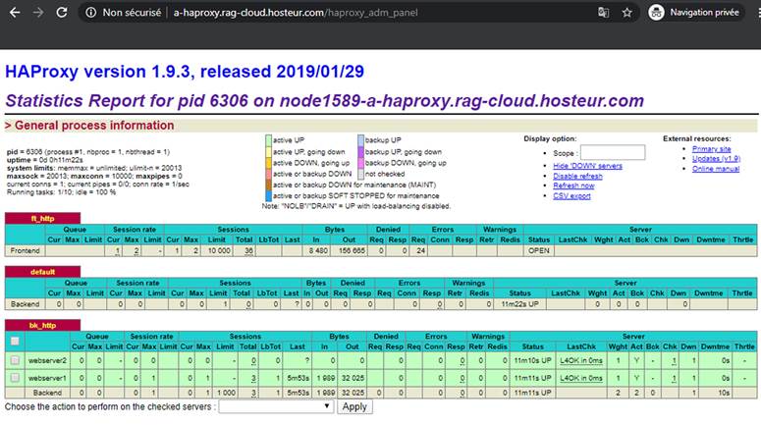Viewport: 761px width, 425px height.
Task: Open the browser three-dot menu
Action: point(749,13)
